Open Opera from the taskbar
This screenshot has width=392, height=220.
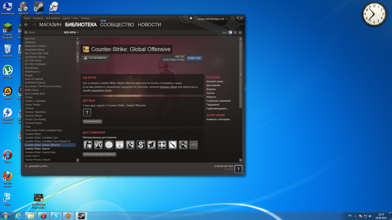coord(43,216)
